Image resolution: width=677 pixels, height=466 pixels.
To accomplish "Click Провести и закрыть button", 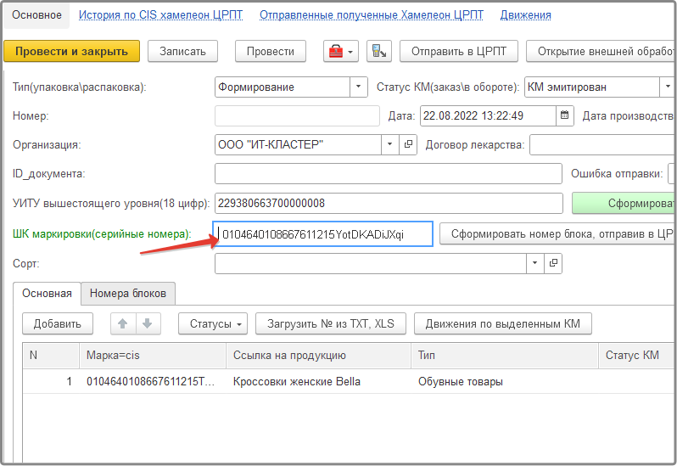I will tap(71, 52).
